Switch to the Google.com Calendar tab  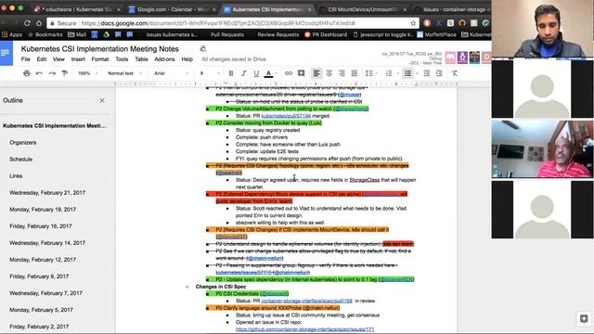tap(172, 9)
